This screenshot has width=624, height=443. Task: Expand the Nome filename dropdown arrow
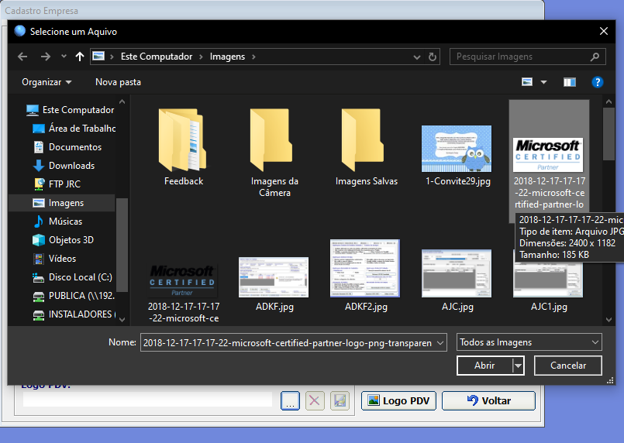[440, 343]
